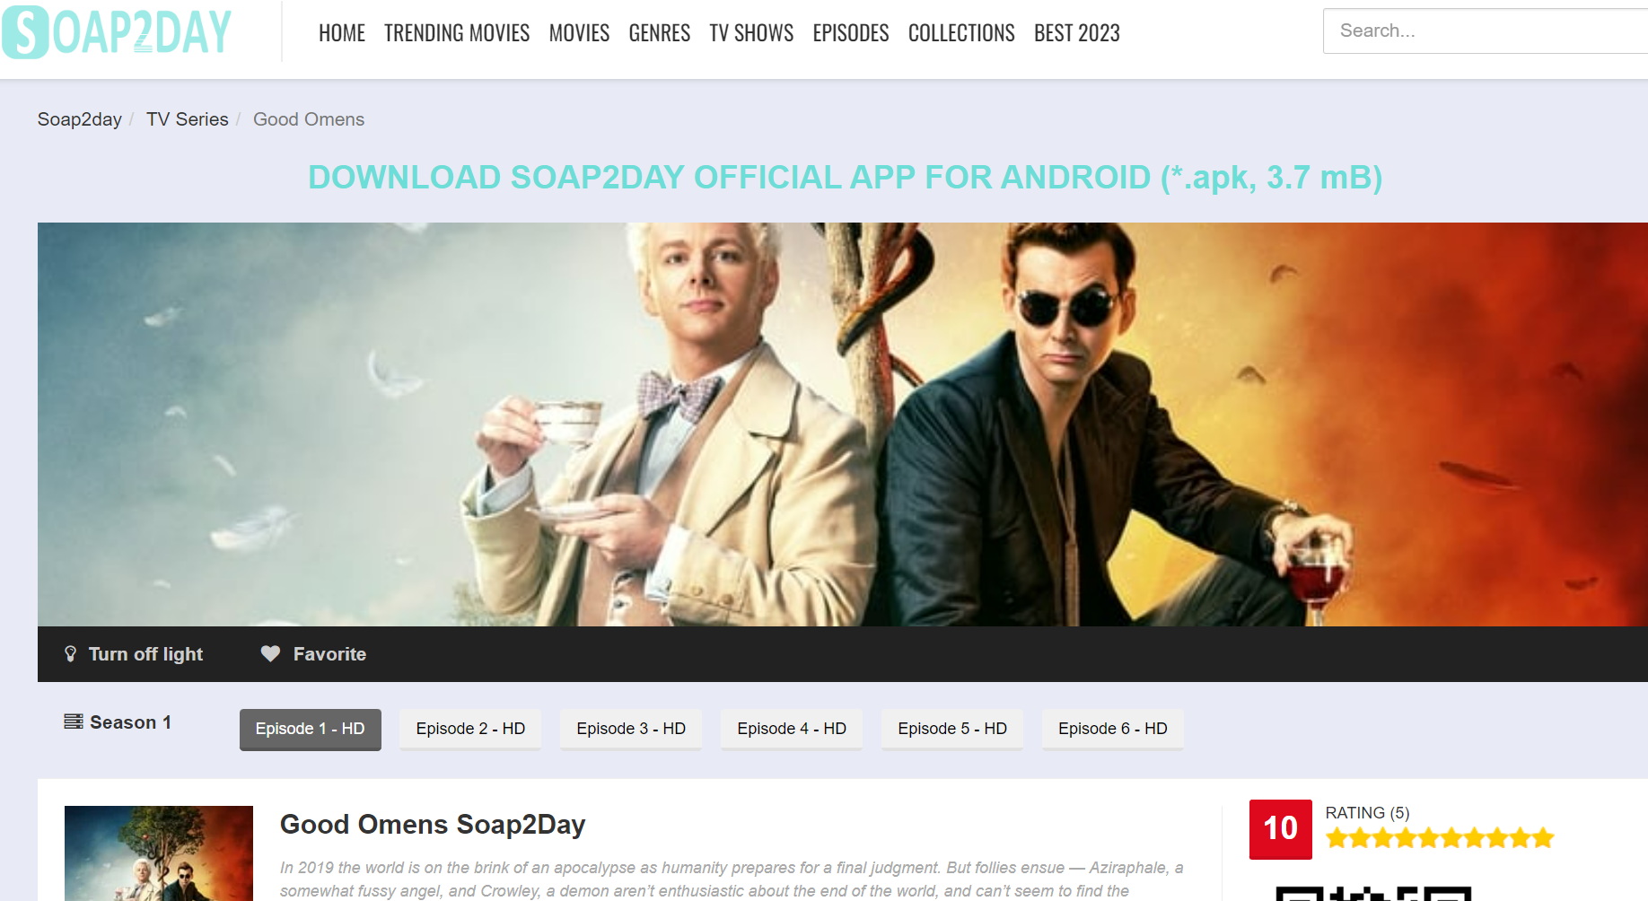Click the Good Omens poster thumbnail
Image resolution: width=1648 pixels, height=901 pixels.
[159, 853]
